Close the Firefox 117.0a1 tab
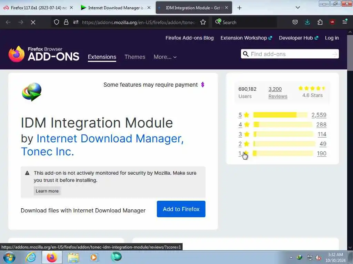Viewport: 353px width, 264px height. (71, 8)
